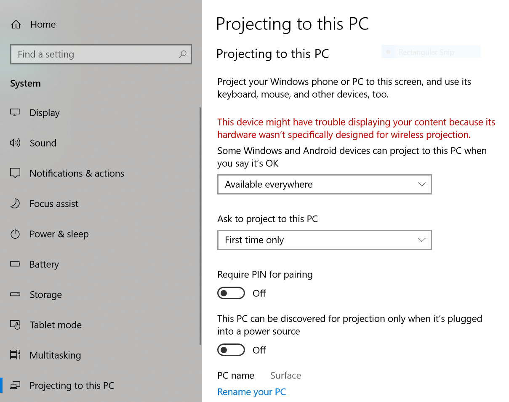Viewport: 509px width, 402px height.
Task: Open Power & sleep settings icon
Action: point(15,234)
